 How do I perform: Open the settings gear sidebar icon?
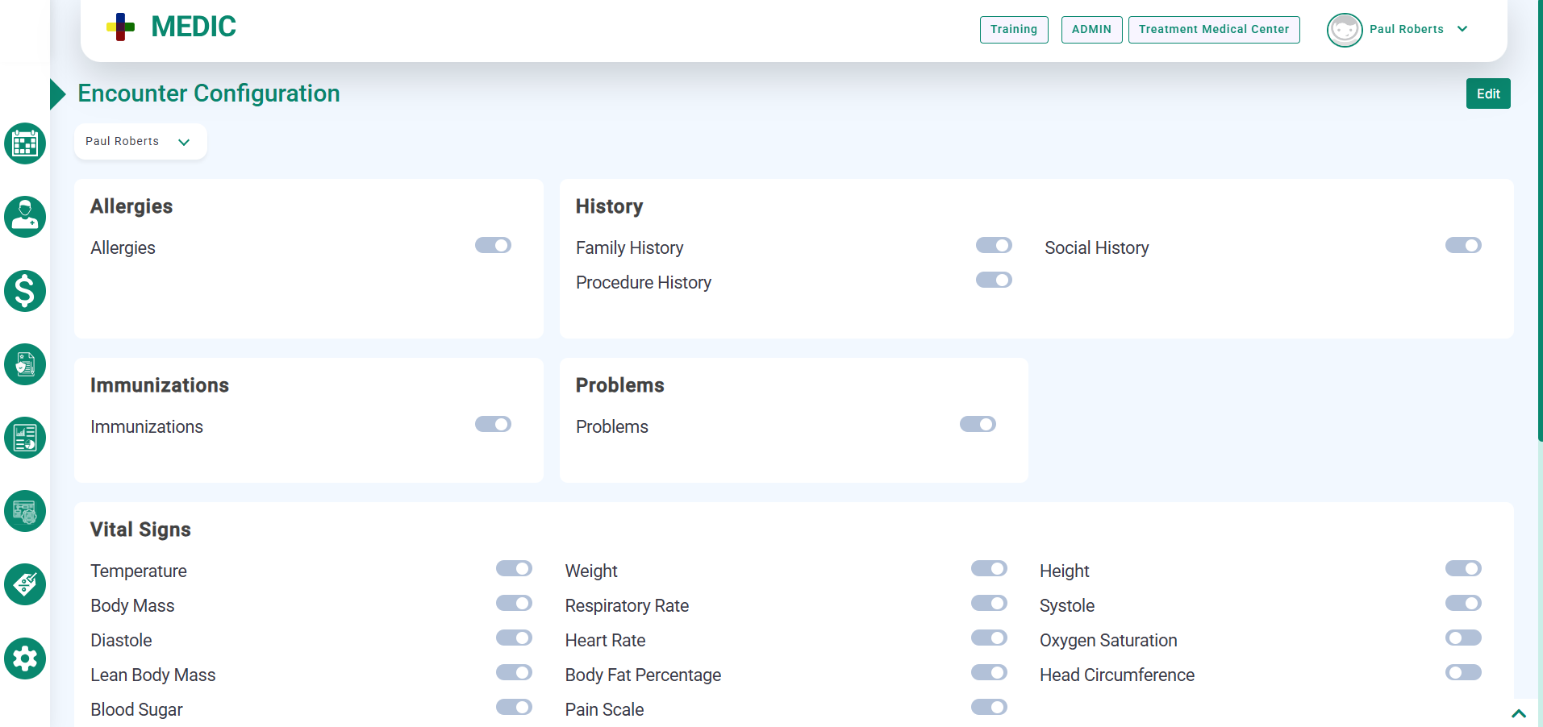(25, 658)
